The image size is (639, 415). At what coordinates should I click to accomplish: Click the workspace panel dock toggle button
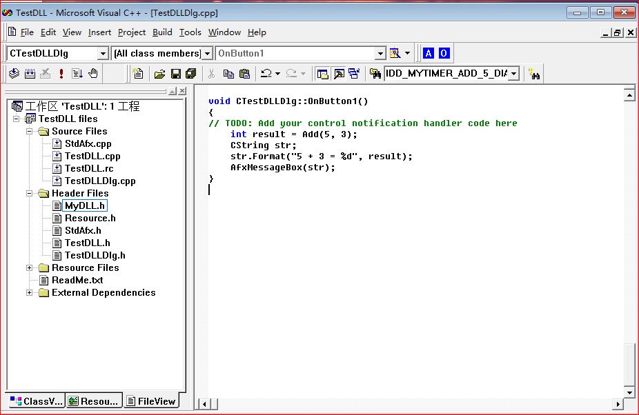[x=173, y=91]
